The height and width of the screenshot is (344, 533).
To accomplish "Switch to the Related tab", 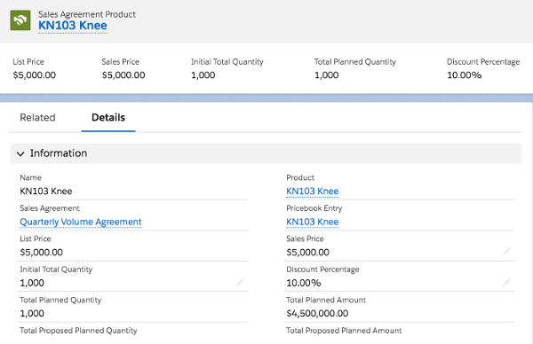I will coord(37,117).
